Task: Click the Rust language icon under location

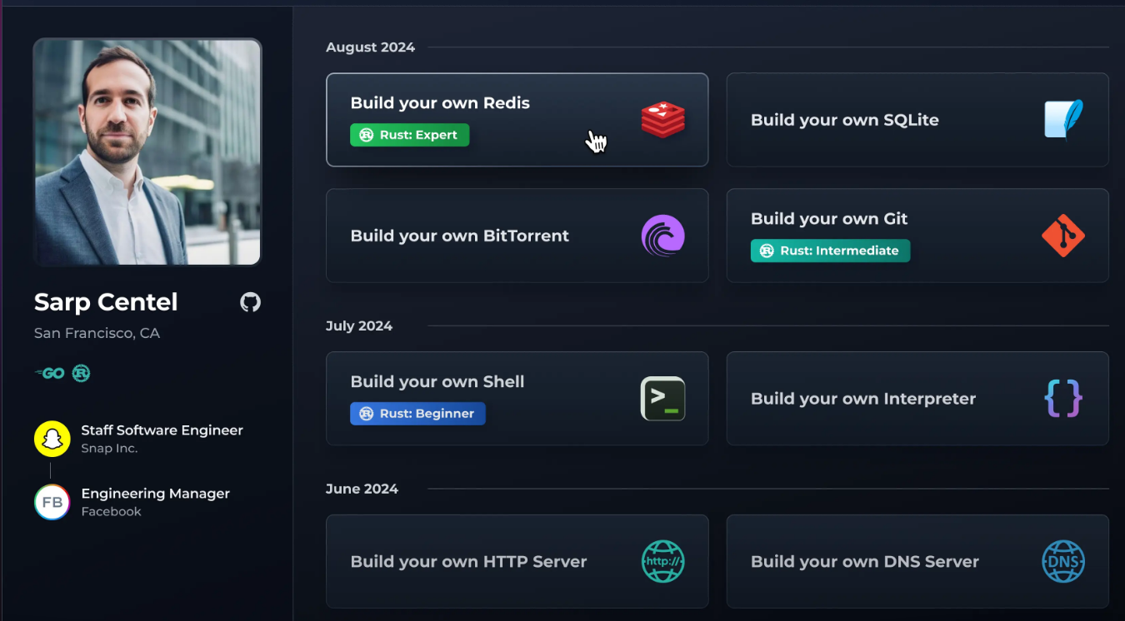Action: pos(81,374)
